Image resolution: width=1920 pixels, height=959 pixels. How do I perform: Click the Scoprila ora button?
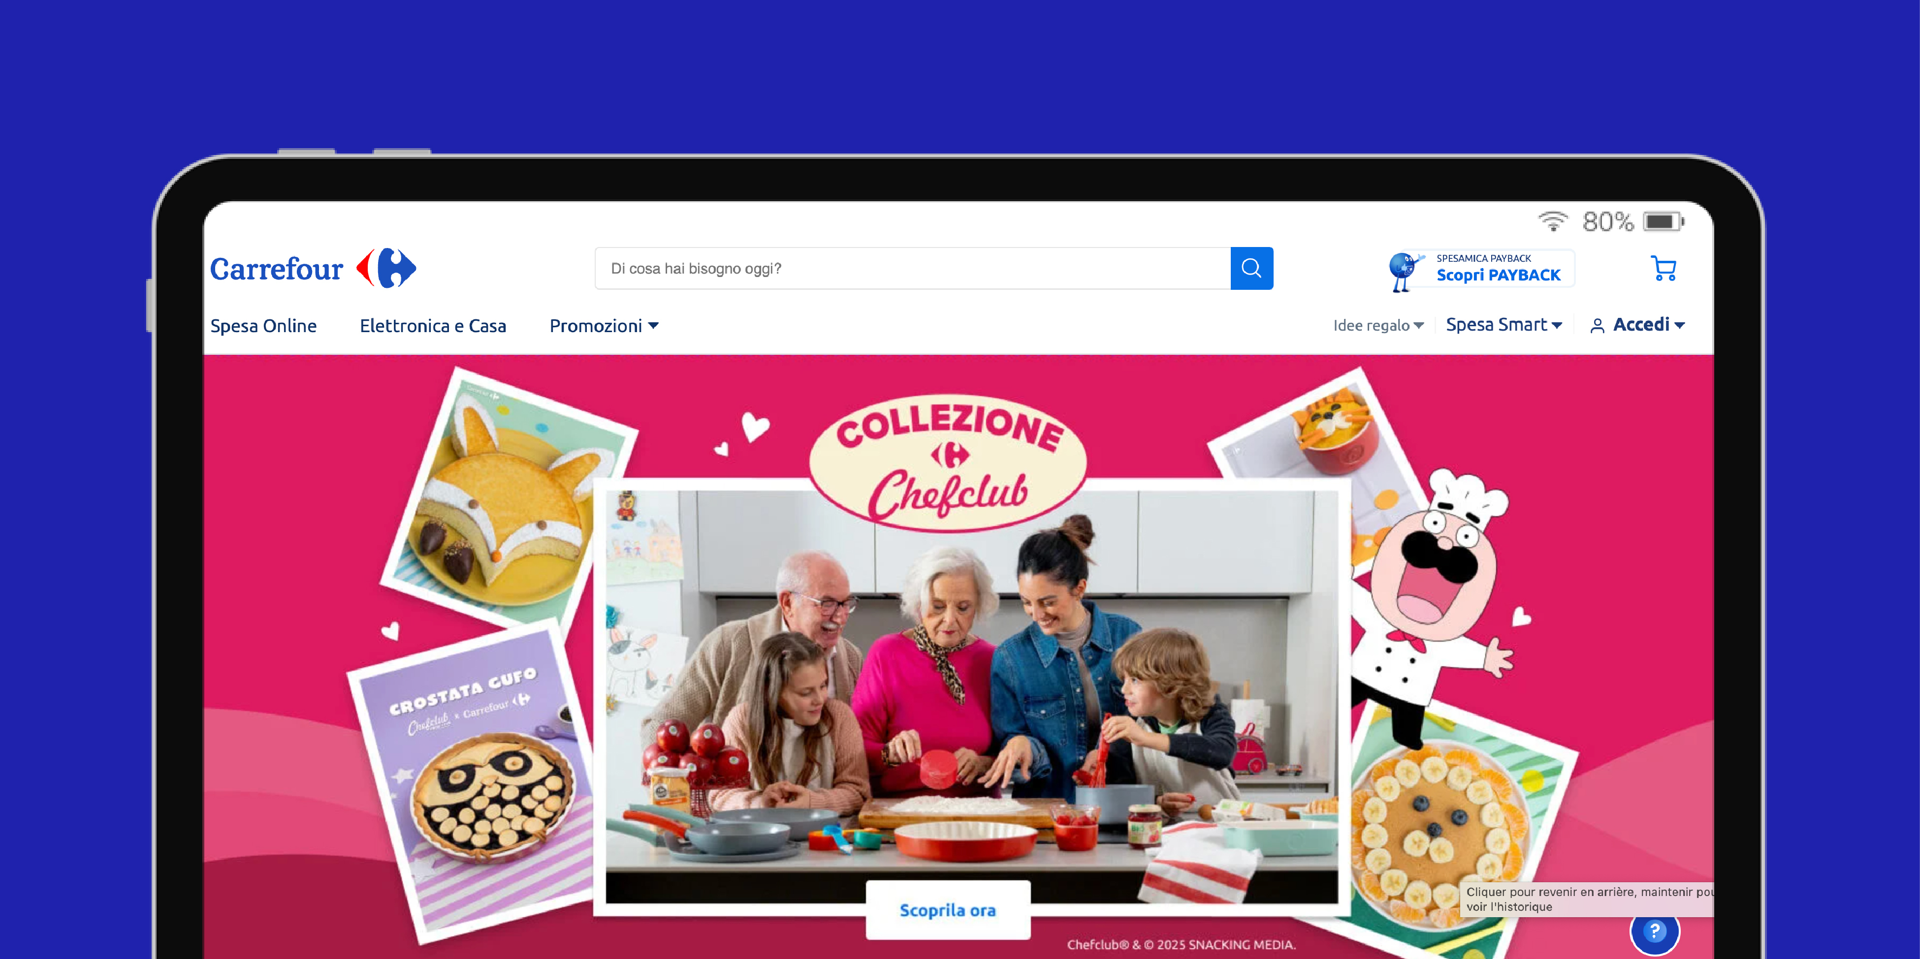coord(947,910)
